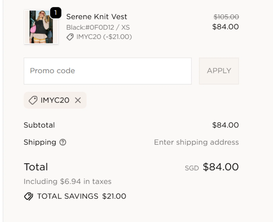
Task: Select the Enter shipping address link
Action: [196, 142]
